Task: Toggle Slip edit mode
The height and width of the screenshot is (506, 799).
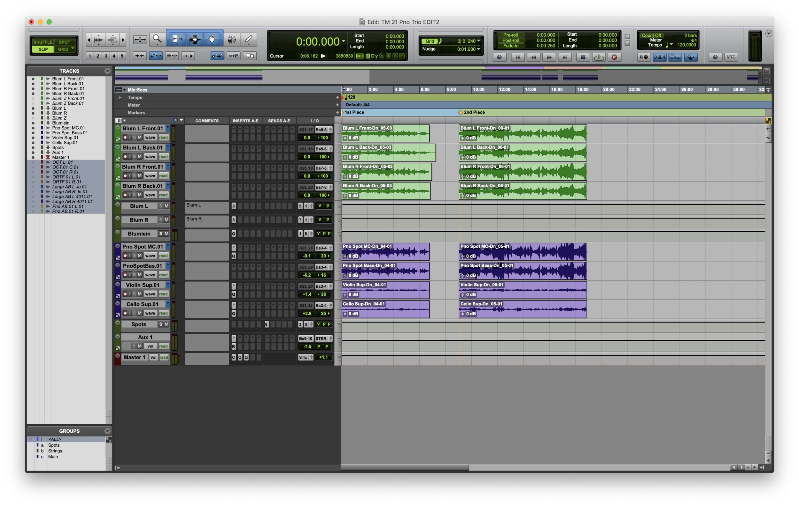Action: point(43,49)
